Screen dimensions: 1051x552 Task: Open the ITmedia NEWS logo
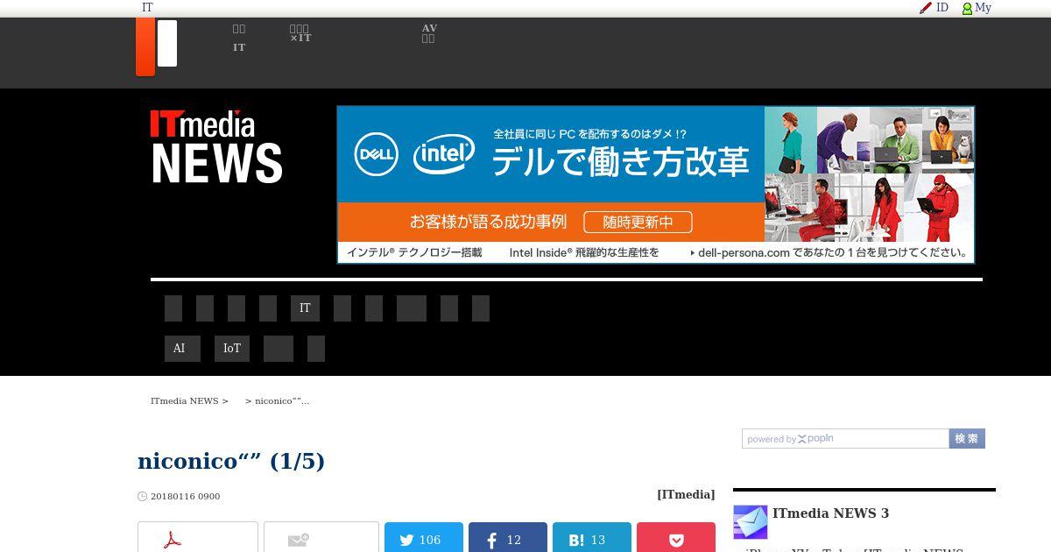coord(216,147)
